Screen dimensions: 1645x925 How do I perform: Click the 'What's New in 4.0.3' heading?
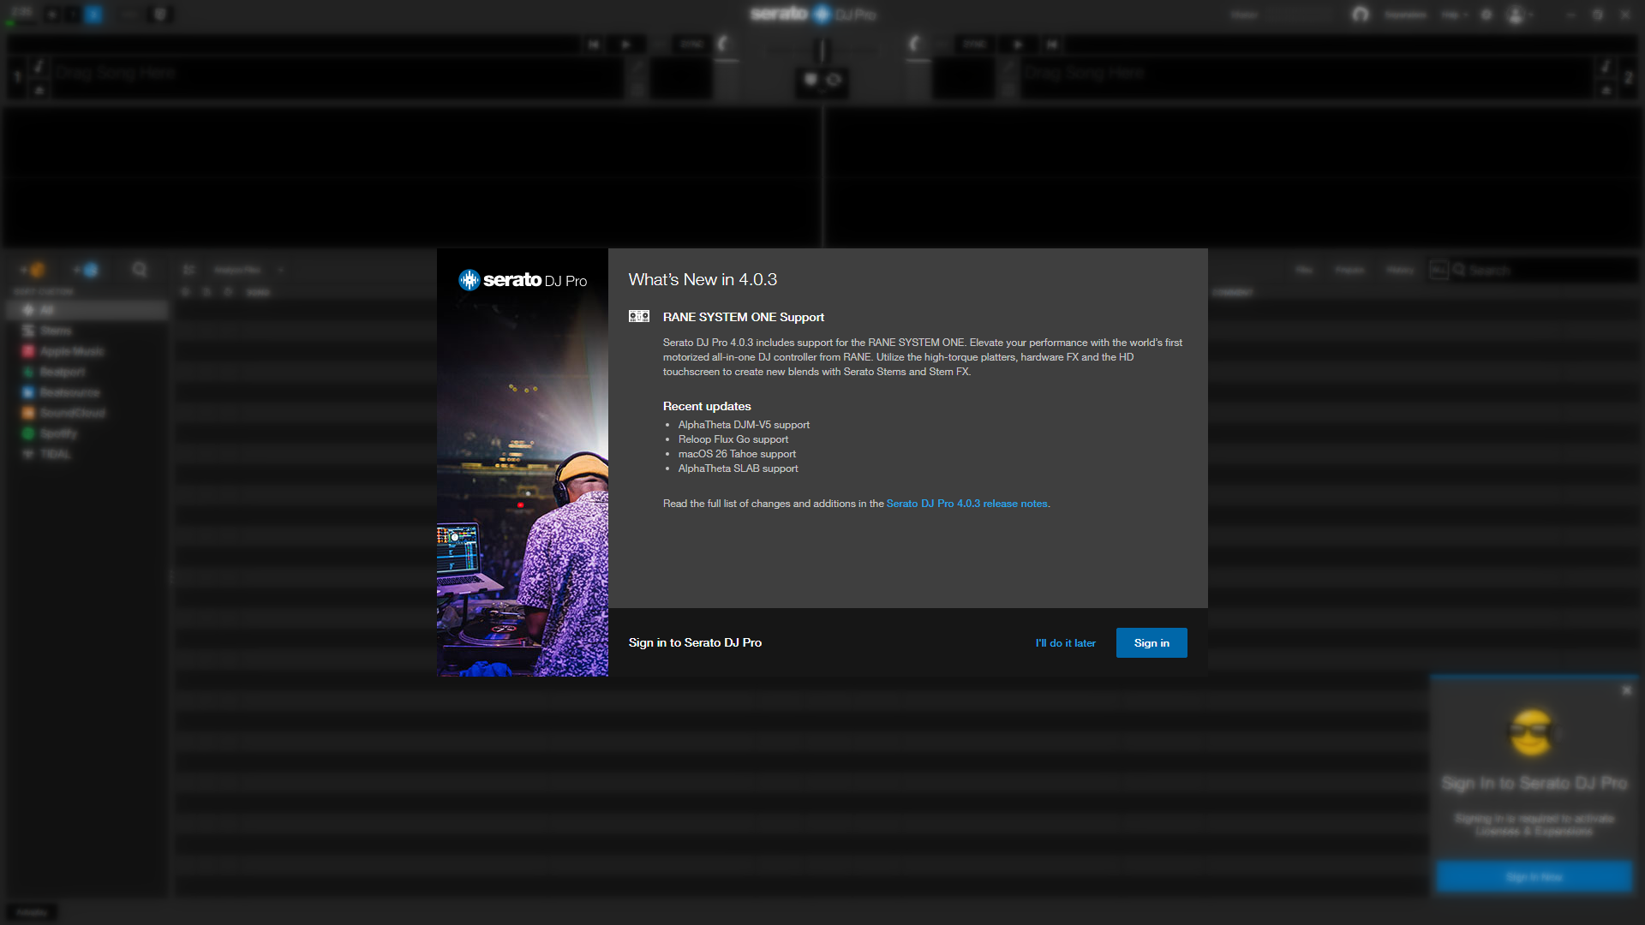703,280
